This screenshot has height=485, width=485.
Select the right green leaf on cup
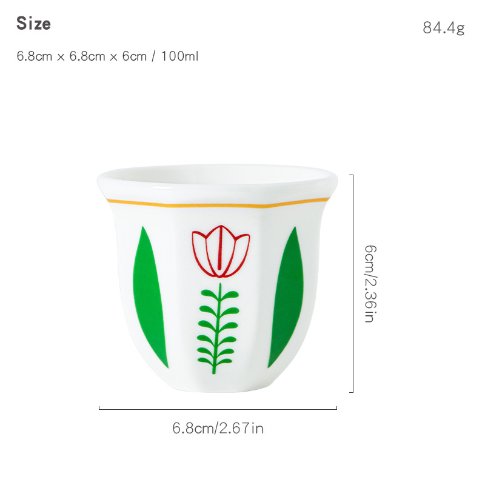click(286, 297)
